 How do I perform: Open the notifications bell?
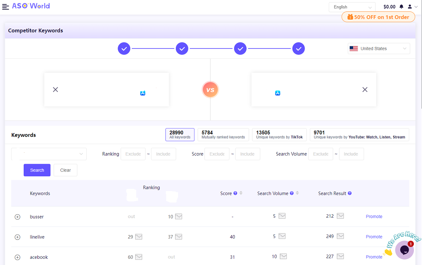(401, 7)
